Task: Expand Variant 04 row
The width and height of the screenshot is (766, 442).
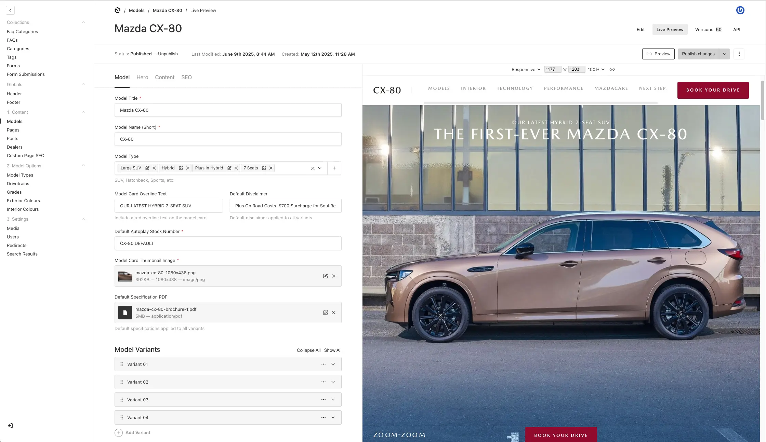Action: 333,417
